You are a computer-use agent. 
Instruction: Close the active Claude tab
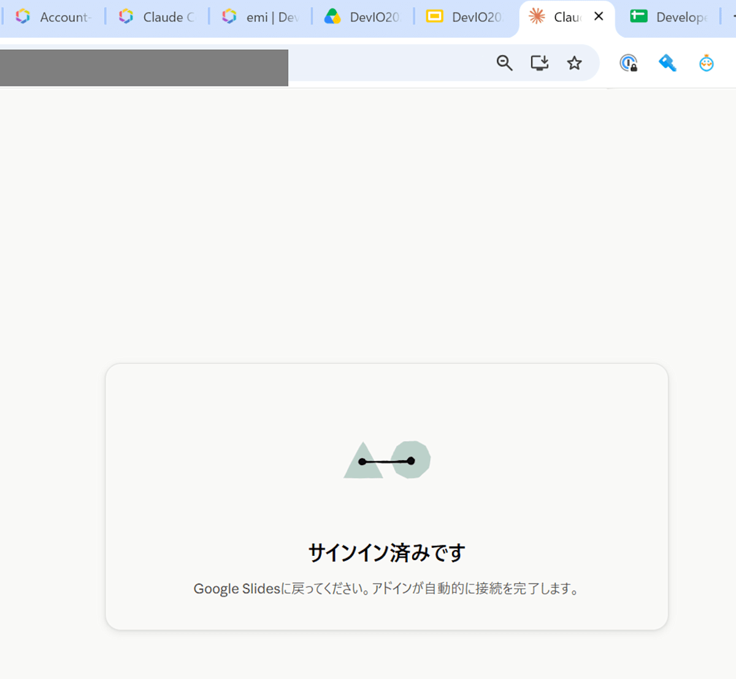coord(599,17)
